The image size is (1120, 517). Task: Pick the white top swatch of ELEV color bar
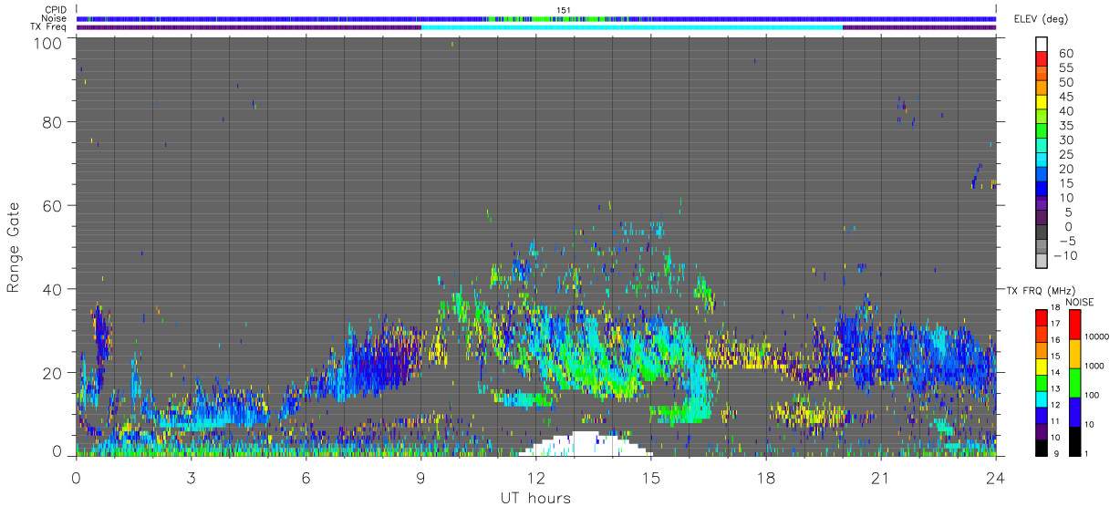point(1042,44)
